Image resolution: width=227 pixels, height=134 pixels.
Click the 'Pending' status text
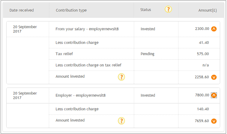(147, 54)
